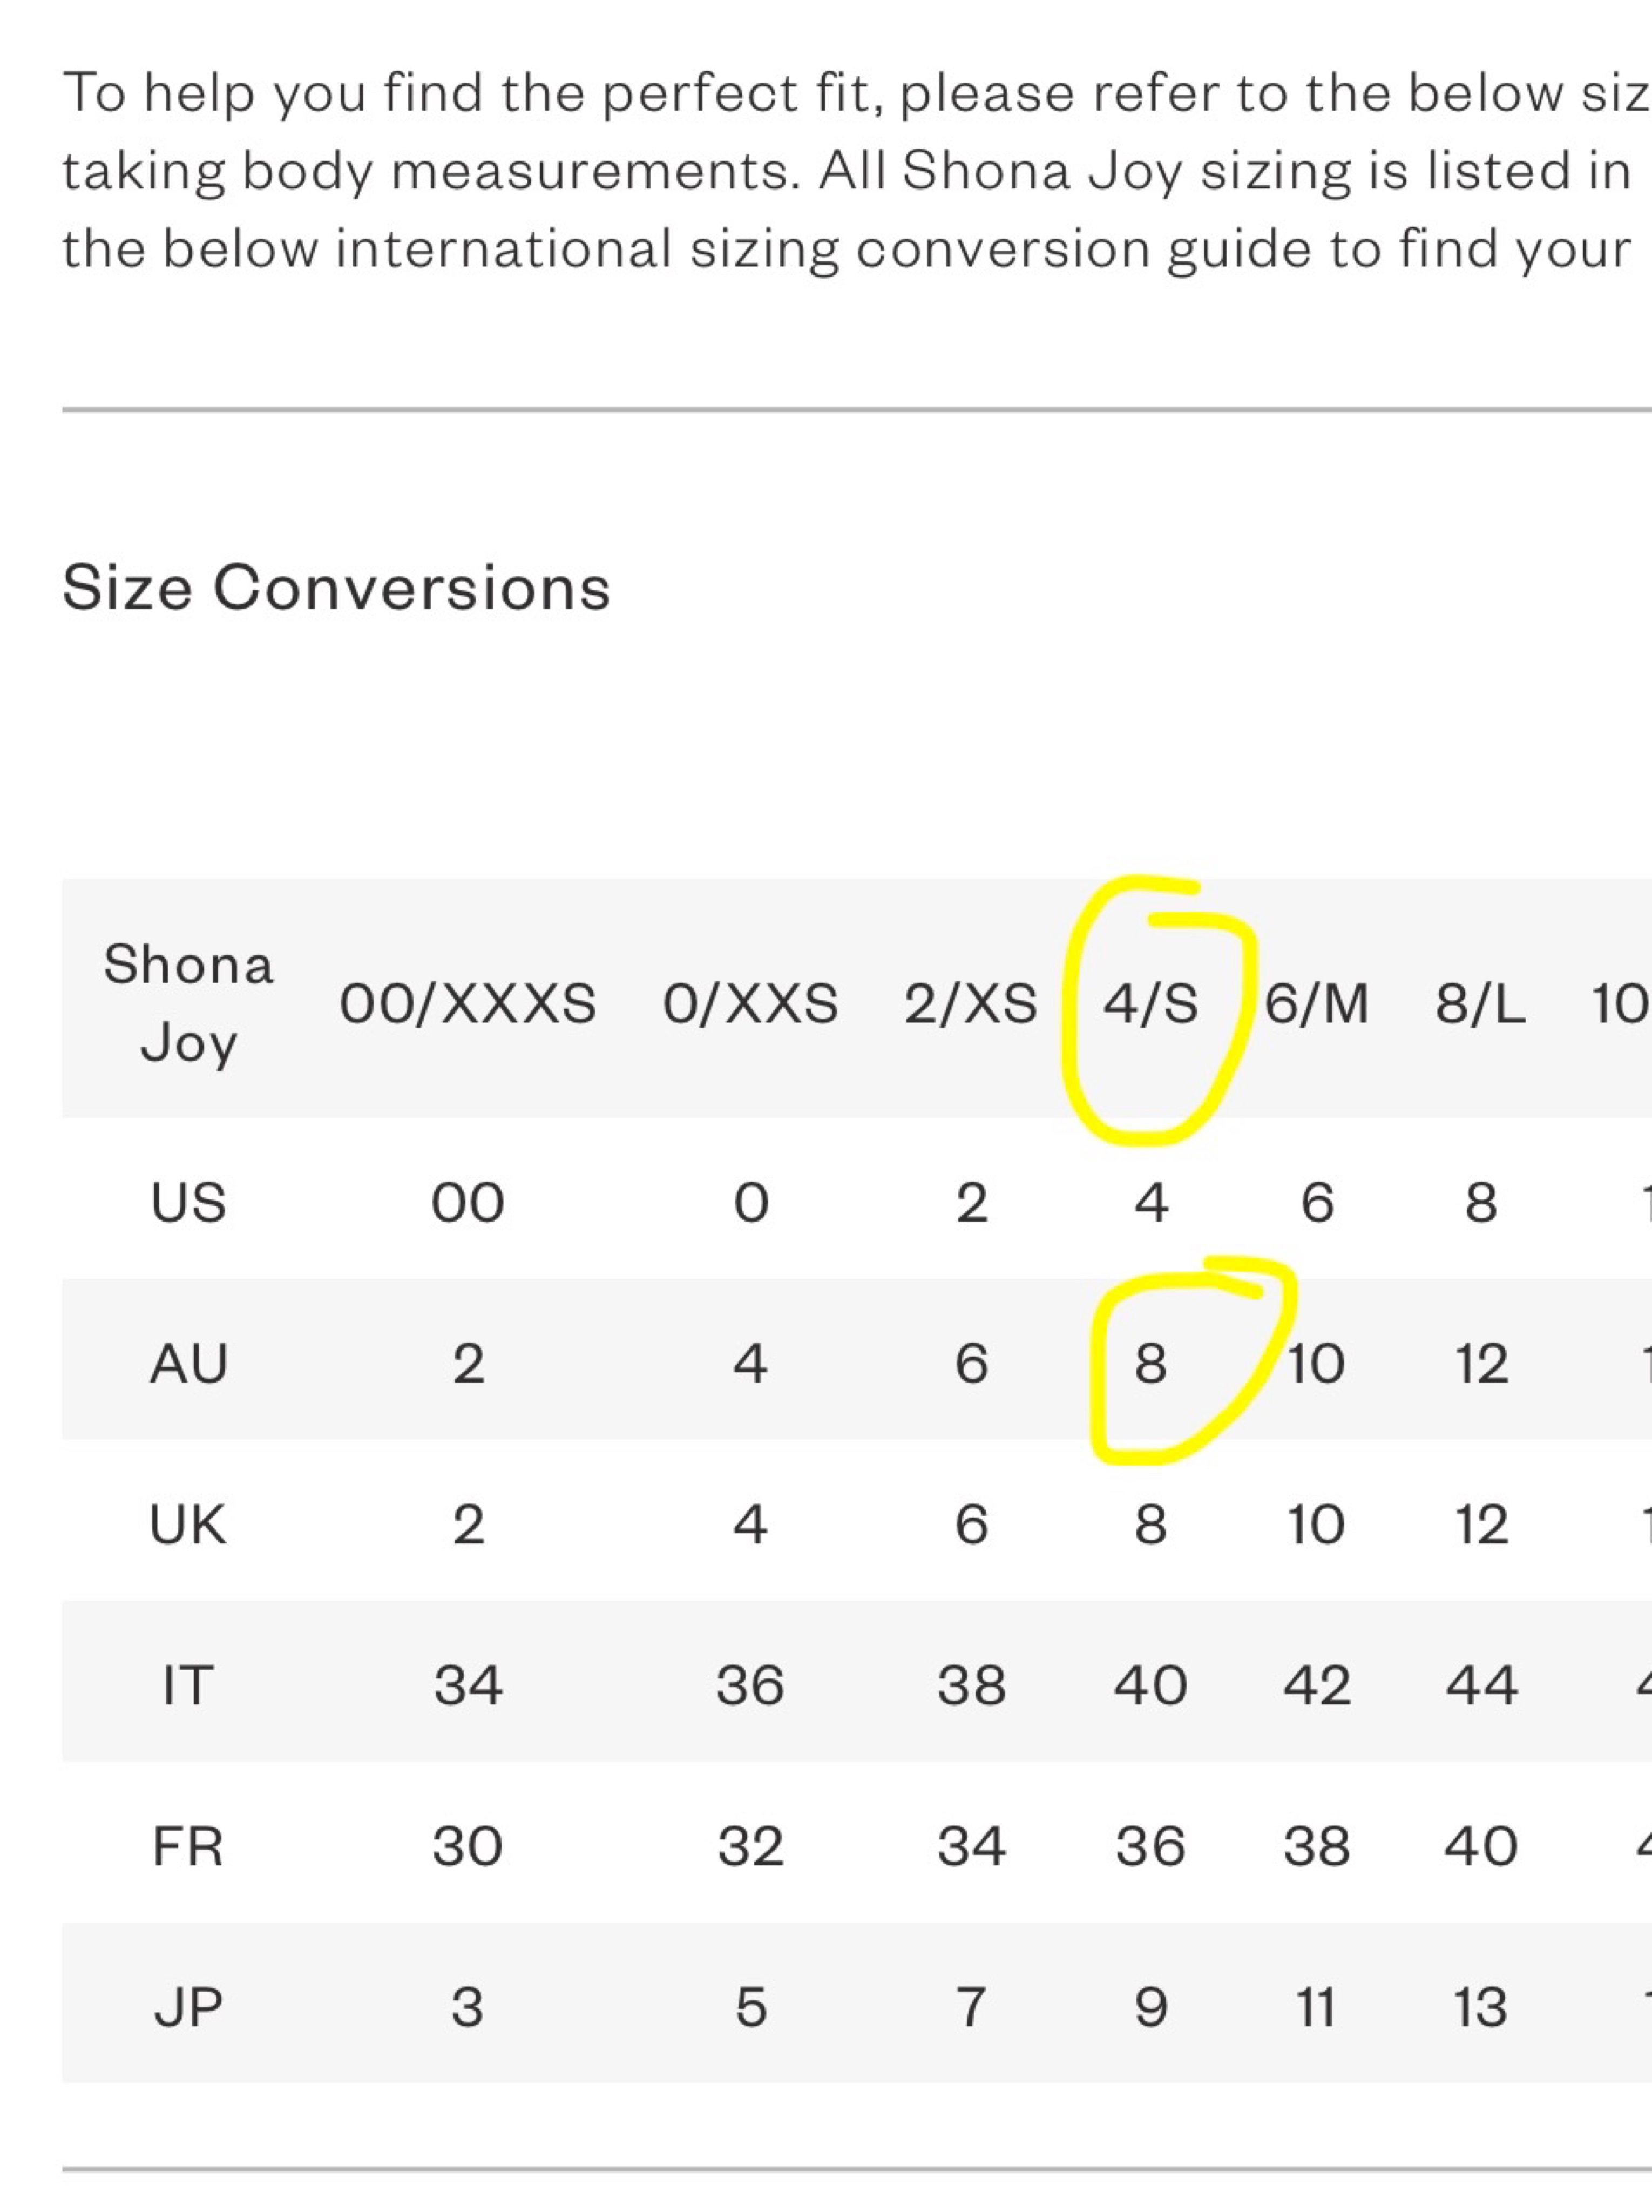
Task: Click the IT row label
Action: [188, 1686]
